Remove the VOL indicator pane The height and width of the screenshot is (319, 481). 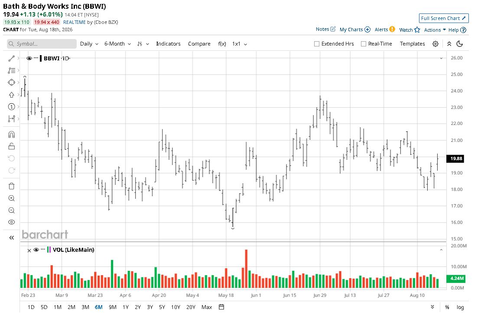click(29, 250)
